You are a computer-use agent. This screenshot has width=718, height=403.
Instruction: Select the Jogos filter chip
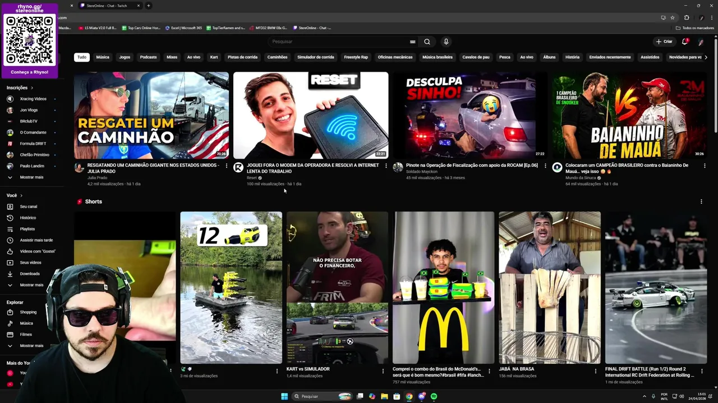pos(125,57)
